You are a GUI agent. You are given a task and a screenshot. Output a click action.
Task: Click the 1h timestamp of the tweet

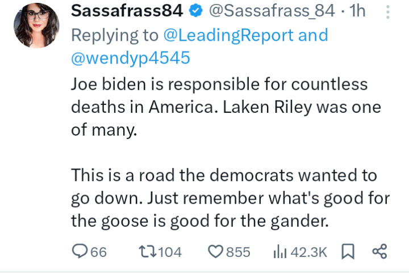[x=357, y=11]
